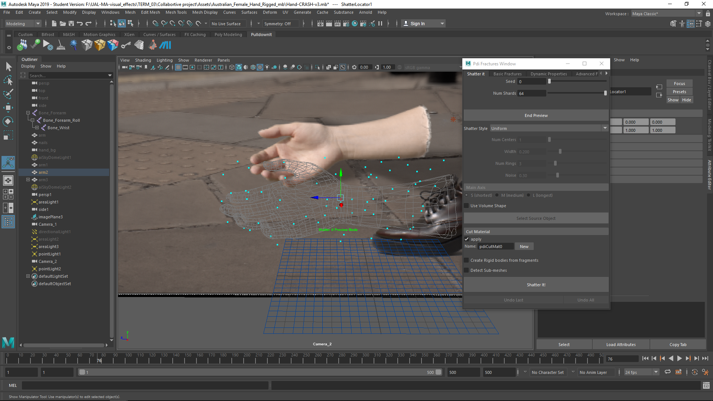
Task: Open the Mesh Tools menu
Action: point(176,12)
